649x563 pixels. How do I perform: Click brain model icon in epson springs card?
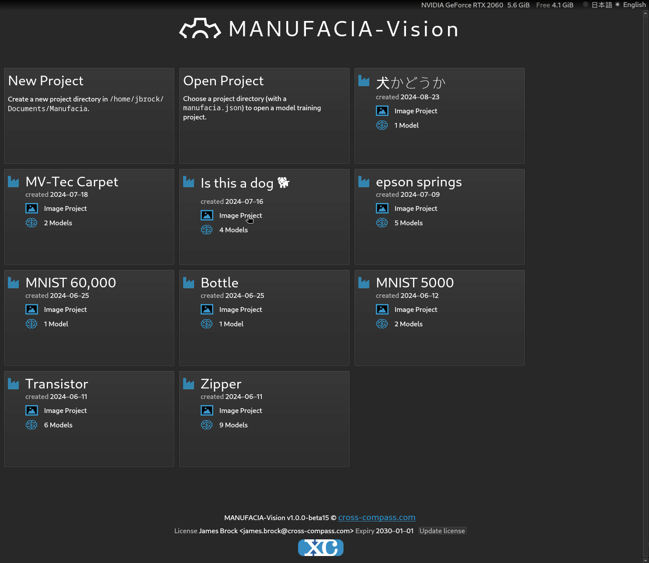382,223
